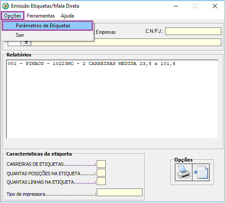Screen dimensions: 226x203
Task: Close the Emissão Etiquetas/Mala Direta window
Action: tap(215, 6)
